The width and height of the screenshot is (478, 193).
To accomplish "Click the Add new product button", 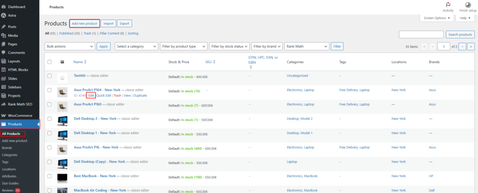I will (84, 23).
